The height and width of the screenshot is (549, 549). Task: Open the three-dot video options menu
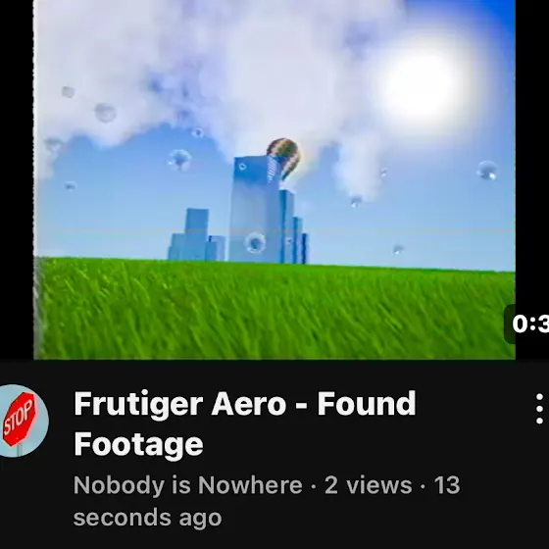539,409
